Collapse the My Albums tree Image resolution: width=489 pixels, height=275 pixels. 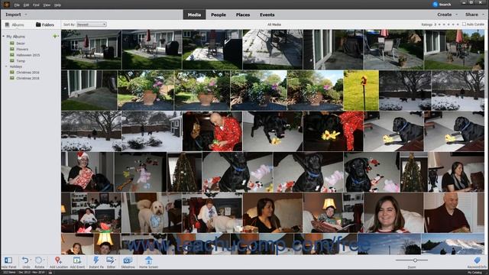click(x=3, y=37)
